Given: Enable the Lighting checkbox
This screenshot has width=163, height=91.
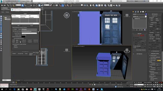Looking at the screenshot, I should [13, 45].
